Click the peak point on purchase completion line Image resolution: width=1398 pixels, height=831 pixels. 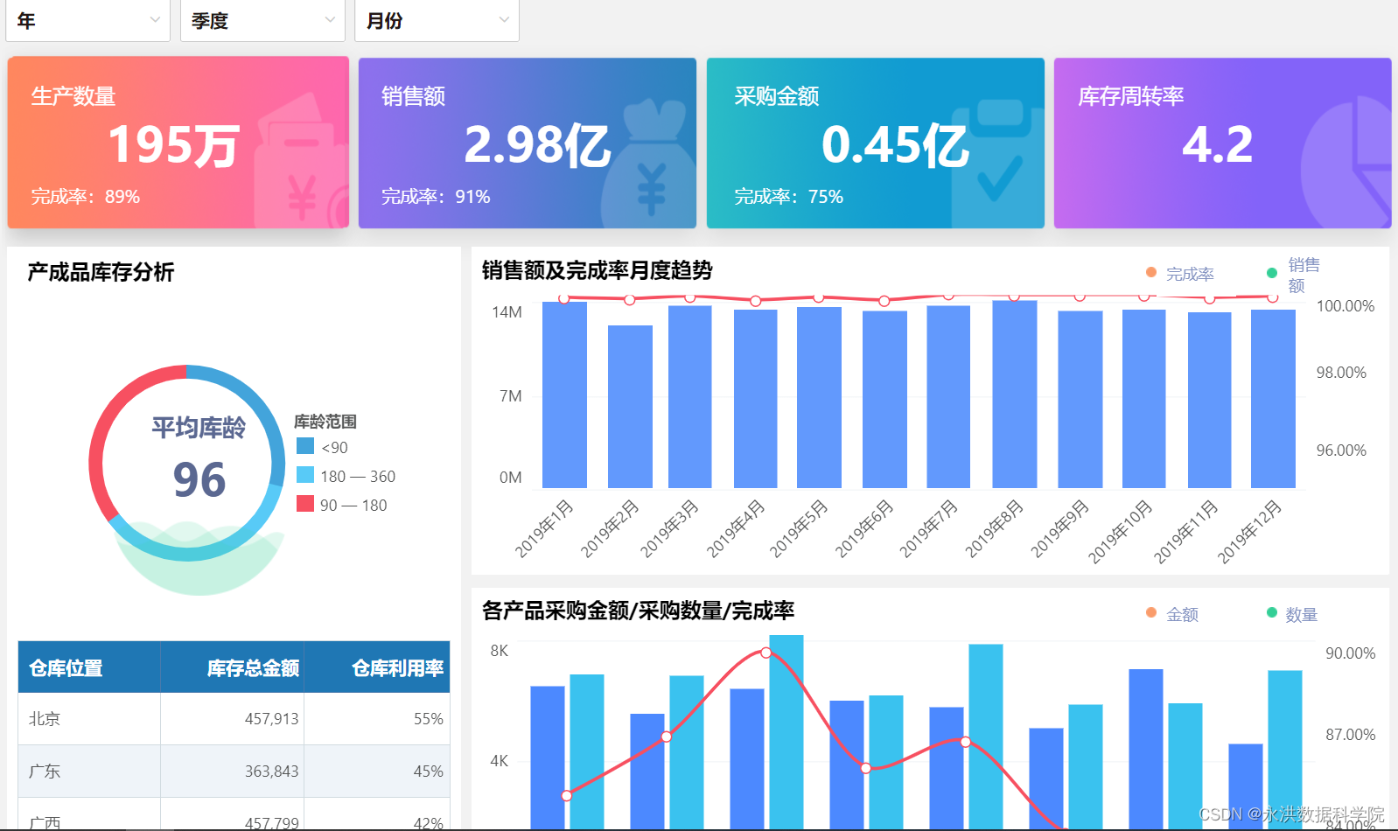(x=765, y=653)
